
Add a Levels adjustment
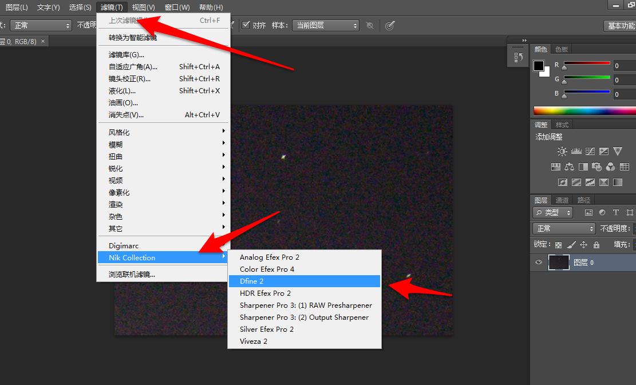[x=576, y=152]
